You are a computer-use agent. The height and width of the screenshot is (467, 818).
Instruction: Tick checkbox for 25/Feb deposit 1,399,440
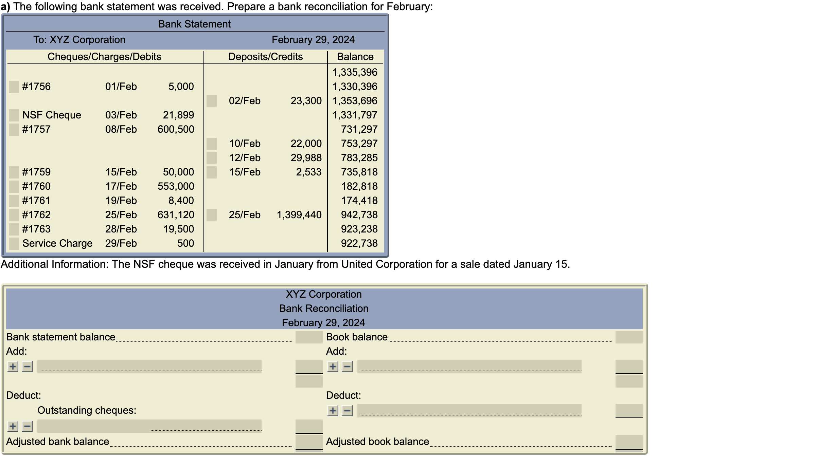coord(212,215)
